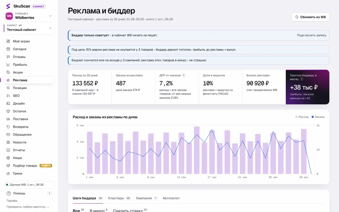Image resolution: width=339 pixels, height=212 pixels.
Task: Click the ПРЕМИУМ badge
Action: pyautogui.click(x=46, y=166)
